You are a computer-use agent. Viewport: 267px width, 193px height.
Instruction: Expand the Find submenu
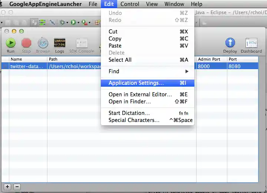(x=148, y=71)
